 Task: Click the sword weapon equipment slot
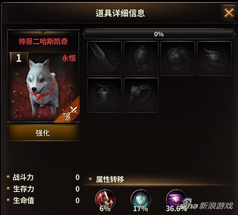click(104, 59)
